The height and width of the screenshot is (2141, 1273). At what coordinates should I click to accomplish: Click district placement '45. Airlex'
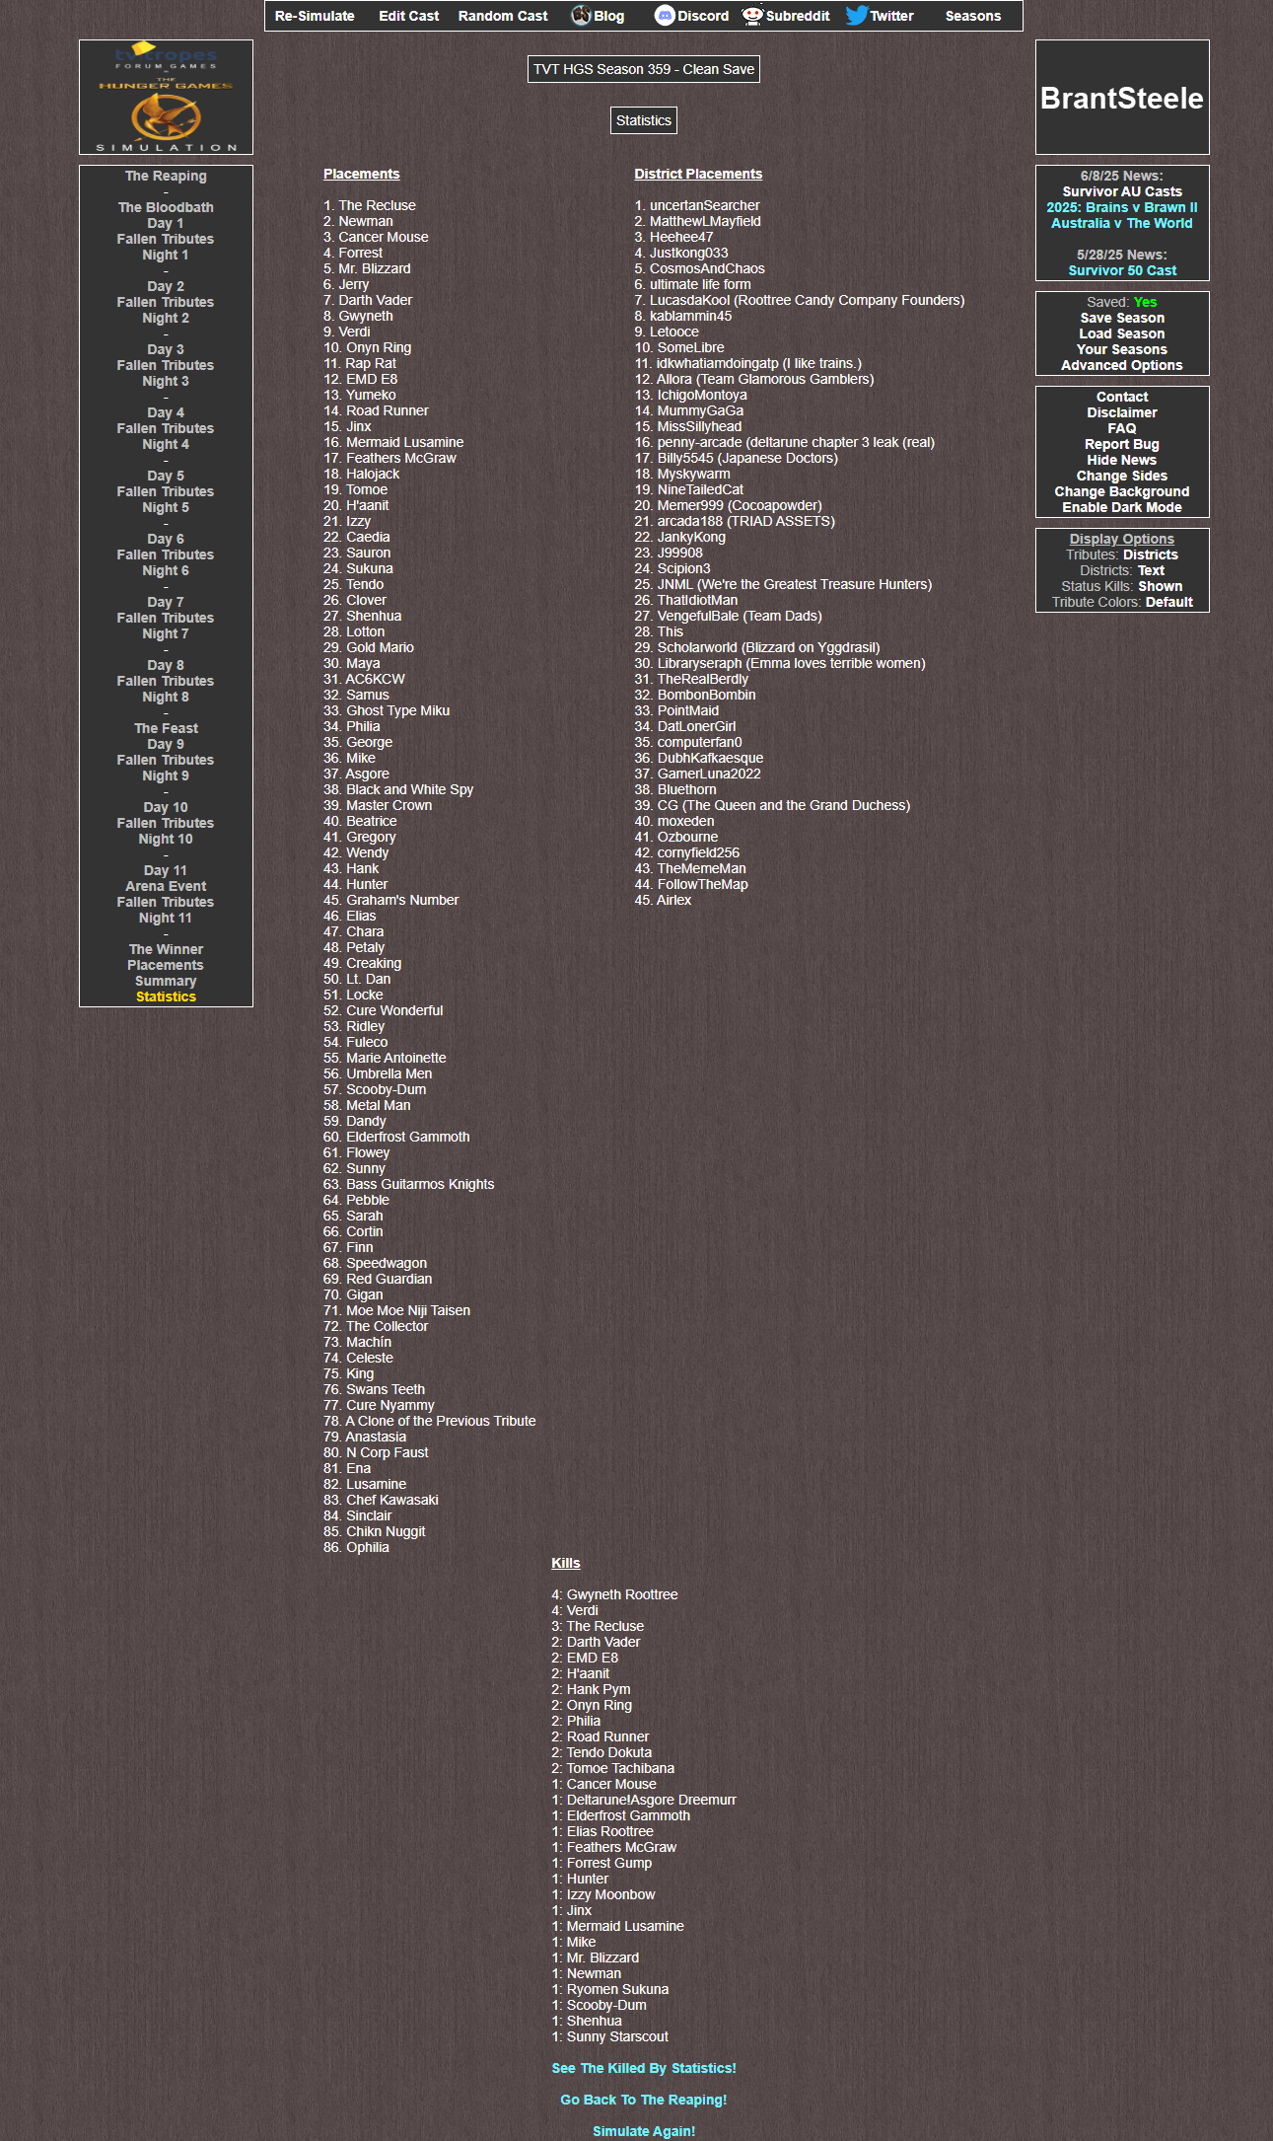(663, 900)
